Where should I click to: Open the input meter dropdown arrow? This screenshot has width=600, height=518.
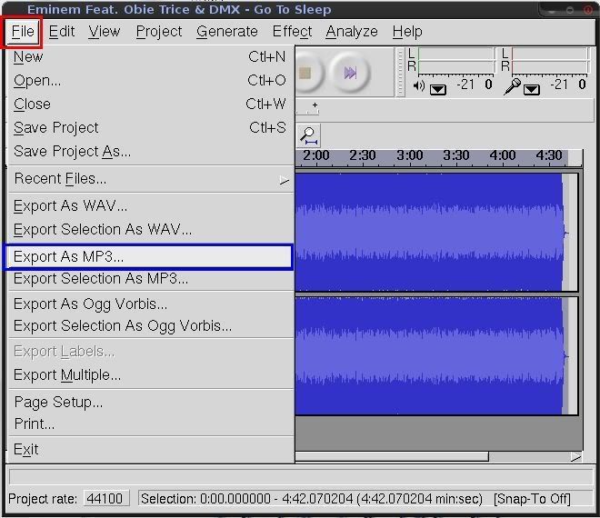pos(532,90)
